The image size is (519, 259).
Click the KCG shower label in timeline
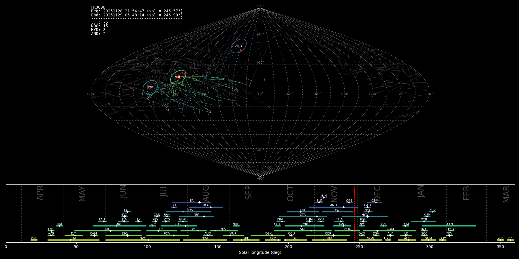click(206, 205)
